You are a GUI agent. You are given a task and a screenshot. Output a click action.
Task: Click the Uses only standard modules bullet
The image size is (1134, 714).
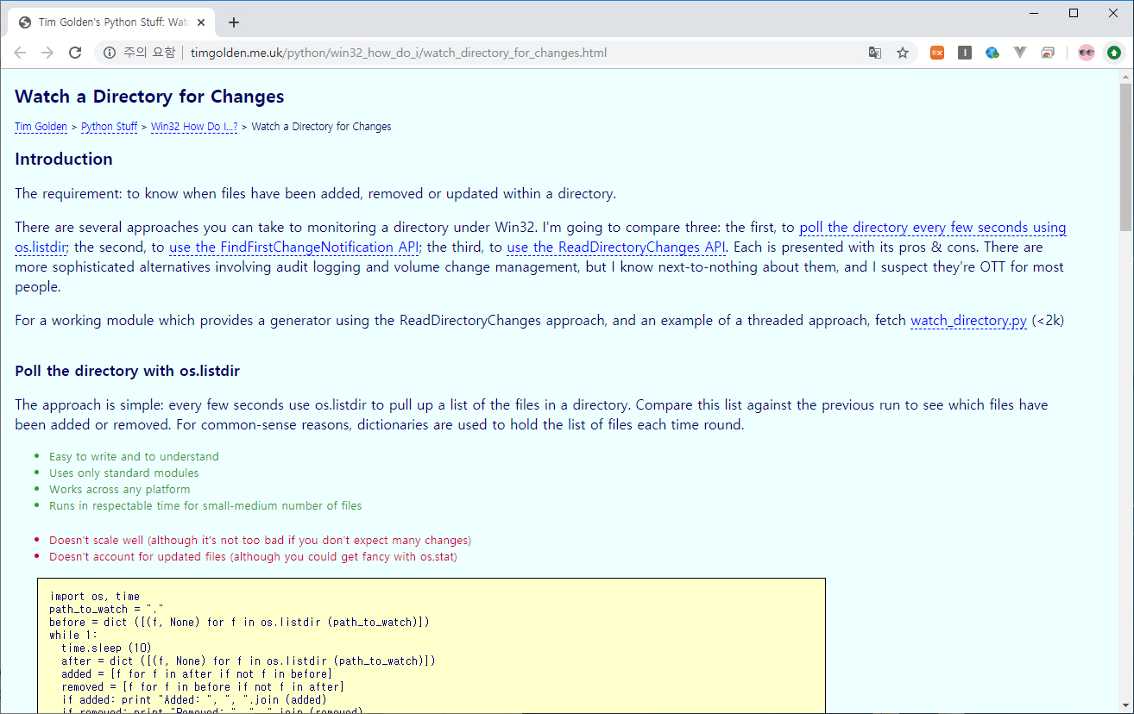(123, 473)
